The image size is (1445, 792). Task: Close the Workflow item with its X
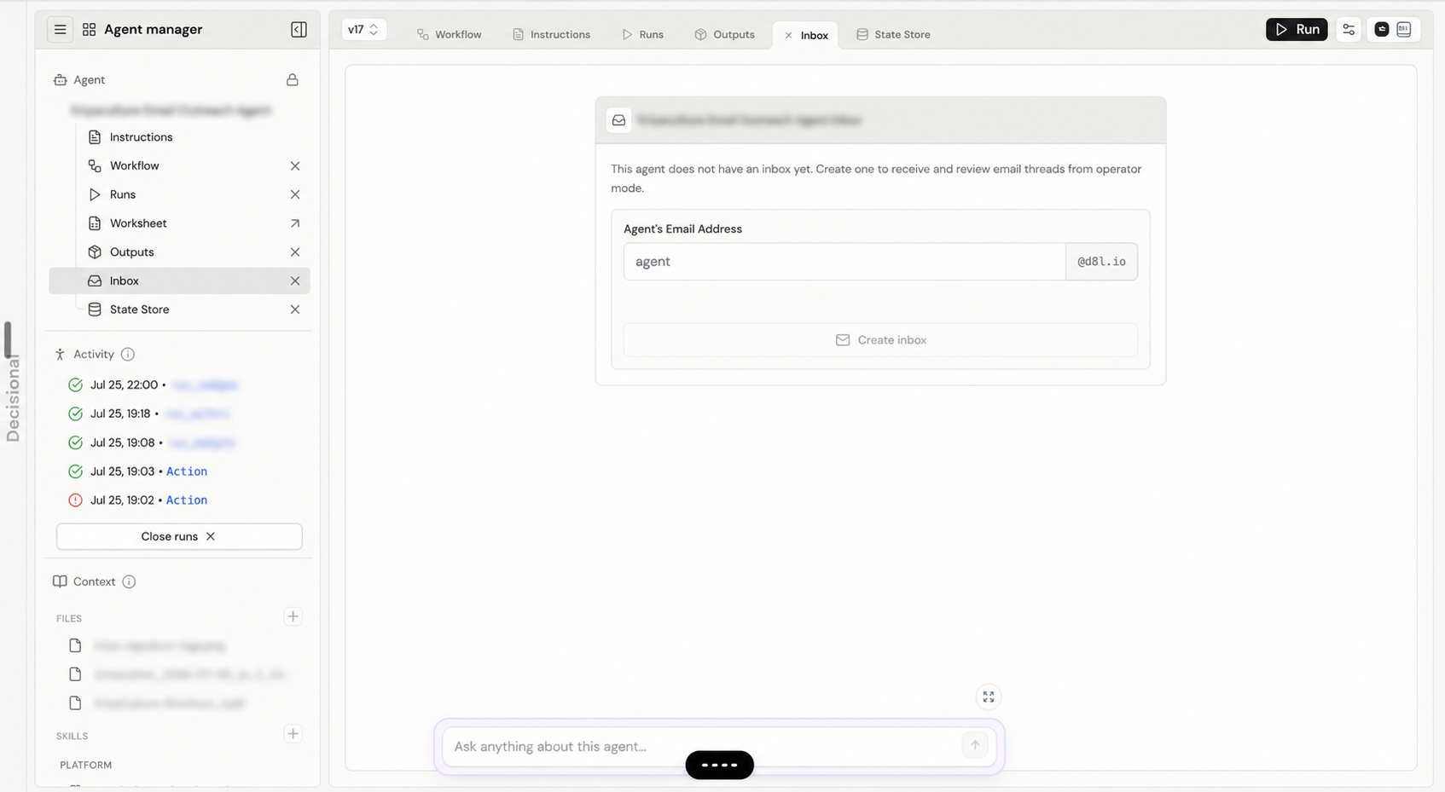point(295,165)
